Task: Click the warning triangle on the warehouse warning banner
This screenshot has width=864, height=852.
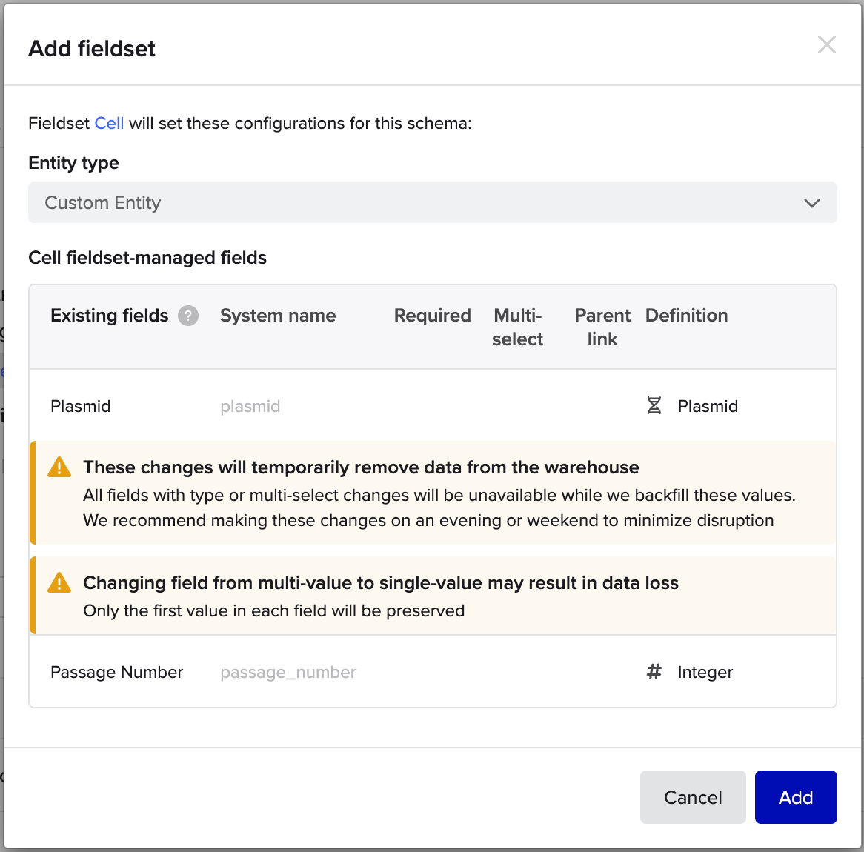Action: (x=59, y=467)
